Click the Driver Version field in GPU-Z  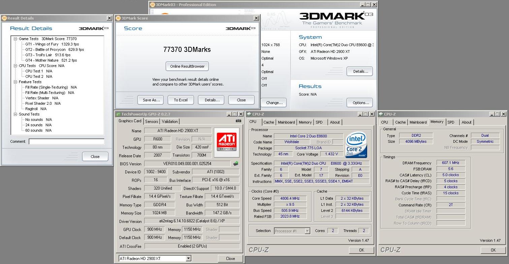click(192, 221)
